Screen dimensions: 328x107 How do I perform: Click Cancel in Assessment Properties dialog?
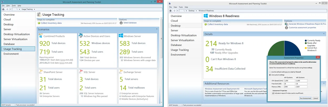315,98
